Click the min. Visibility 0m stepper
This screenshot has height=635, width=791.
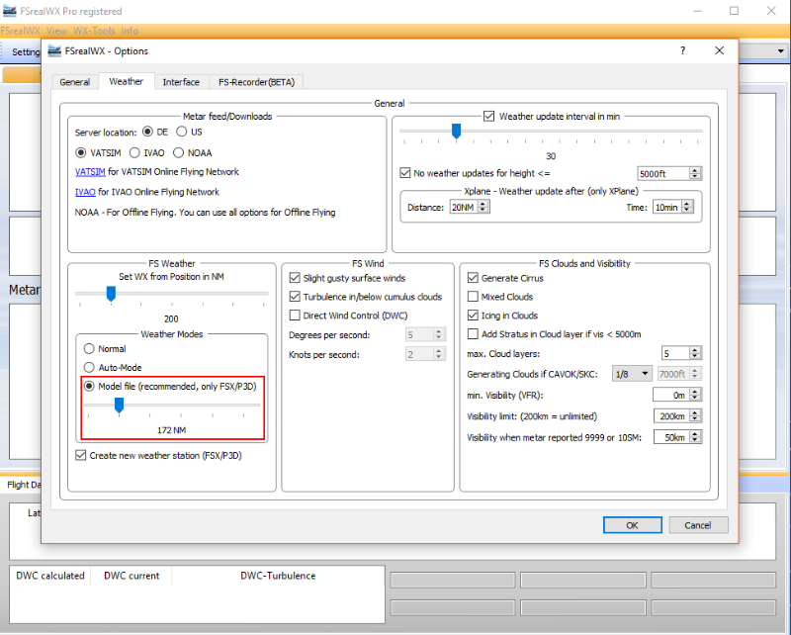coord(695,395)
